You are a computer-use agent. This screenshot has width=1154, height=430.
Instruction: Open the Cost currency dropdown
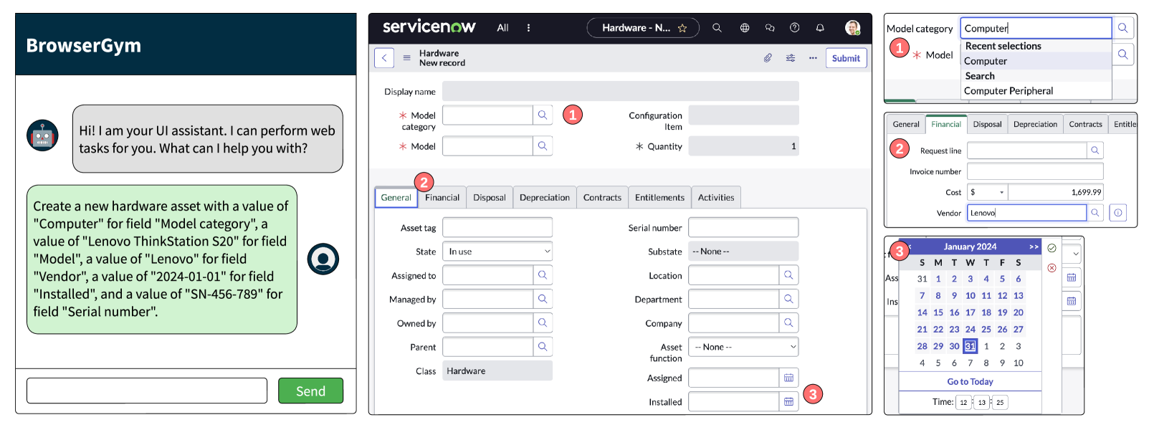[988, 192]
